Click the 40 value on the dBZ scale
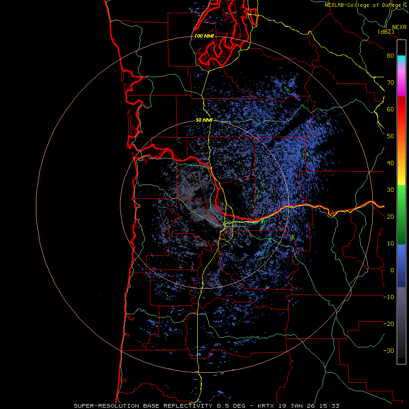 390,163
